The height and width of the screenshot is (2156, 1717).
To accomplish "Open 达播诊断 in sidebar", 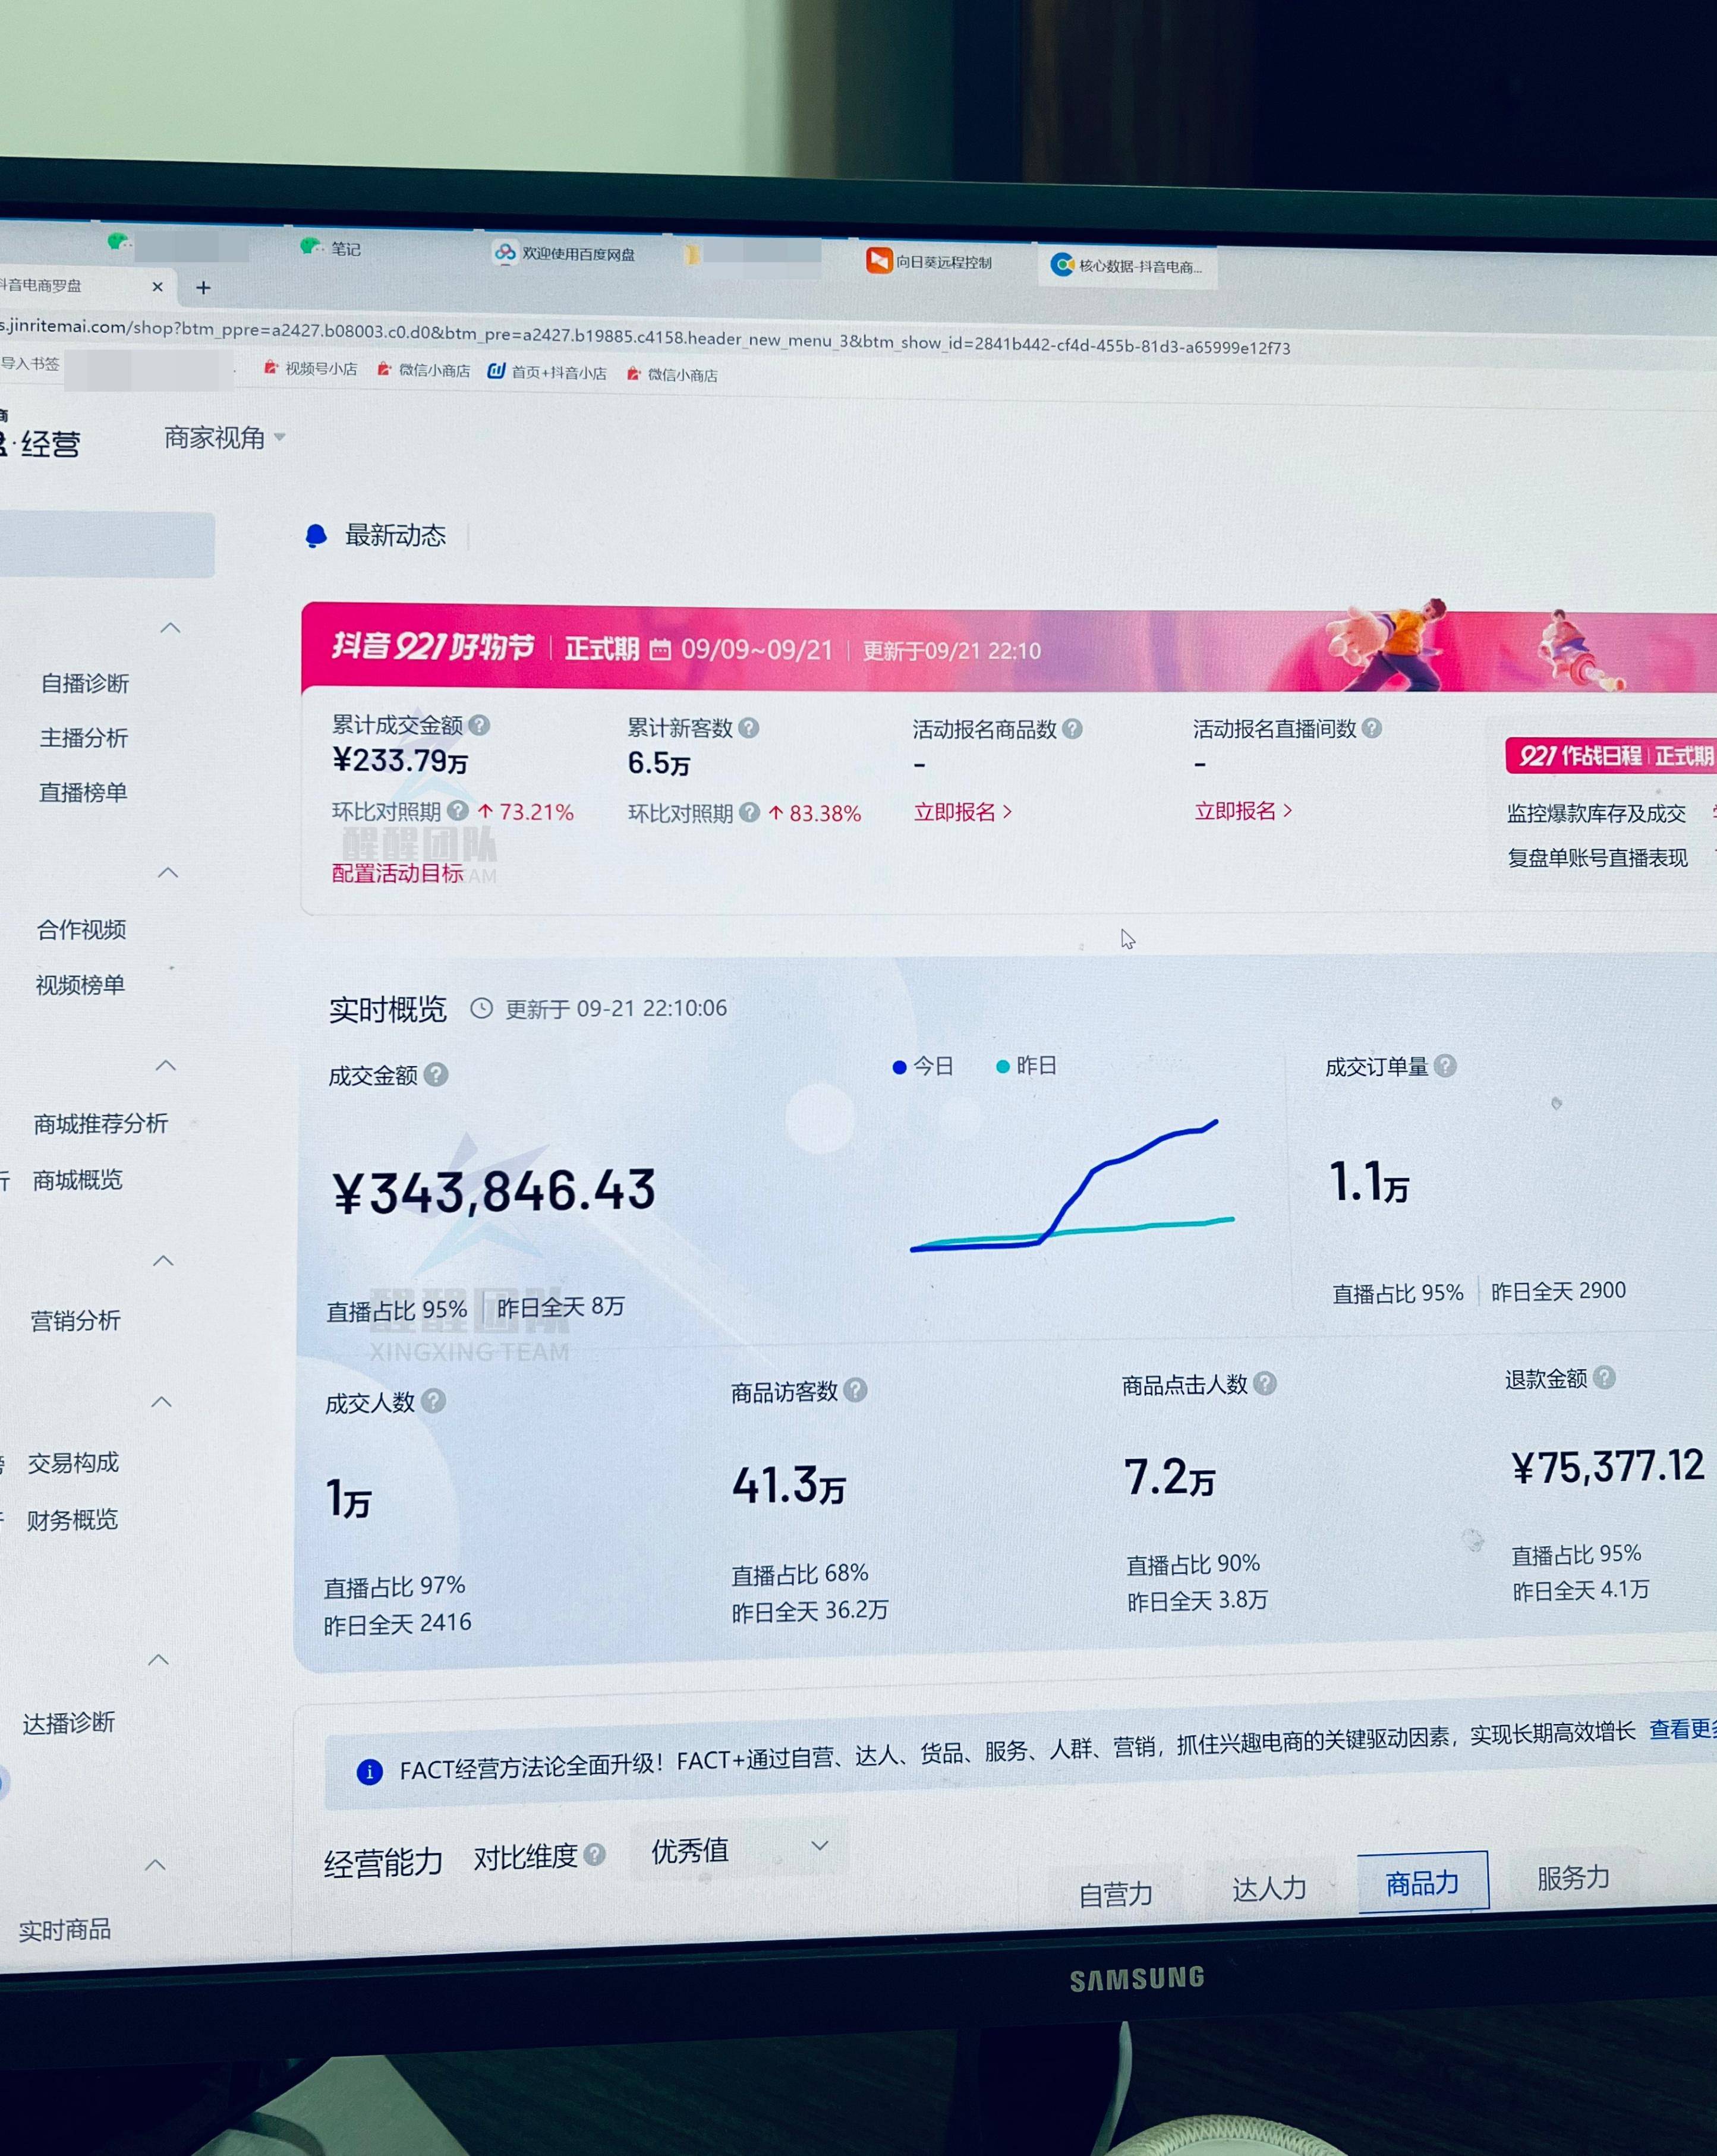I will (69, 1723).
